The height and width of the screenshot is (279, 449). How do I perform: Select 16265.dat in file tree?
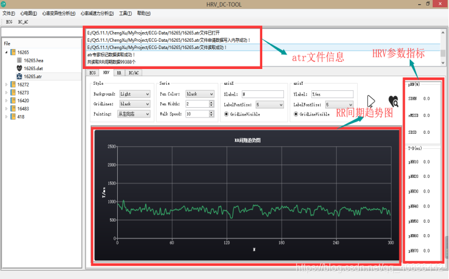33,68
